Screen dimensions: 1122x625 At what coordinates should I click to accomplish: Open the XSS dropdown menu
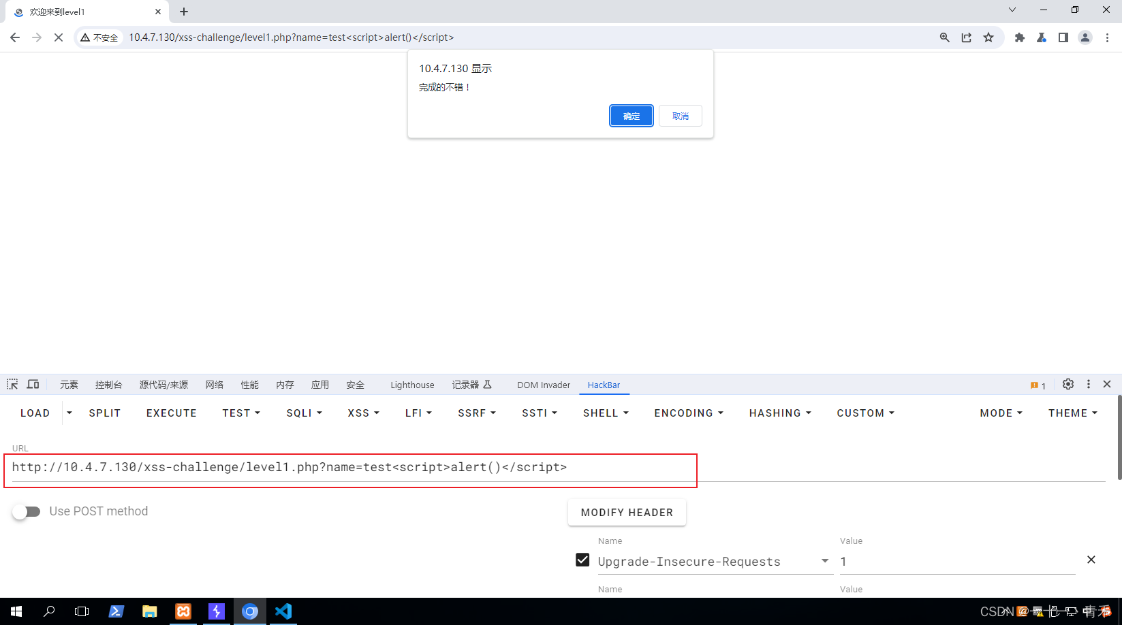363,413
